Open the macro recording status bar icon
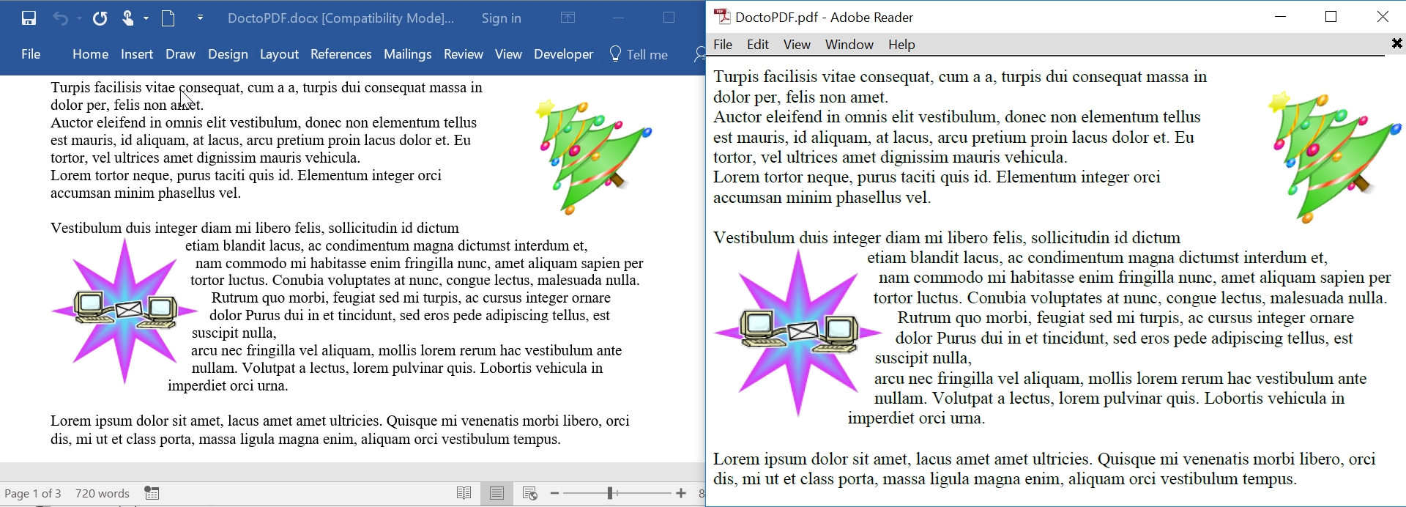The height and width of the screenshot is (507, 1406). click(152, 493)
